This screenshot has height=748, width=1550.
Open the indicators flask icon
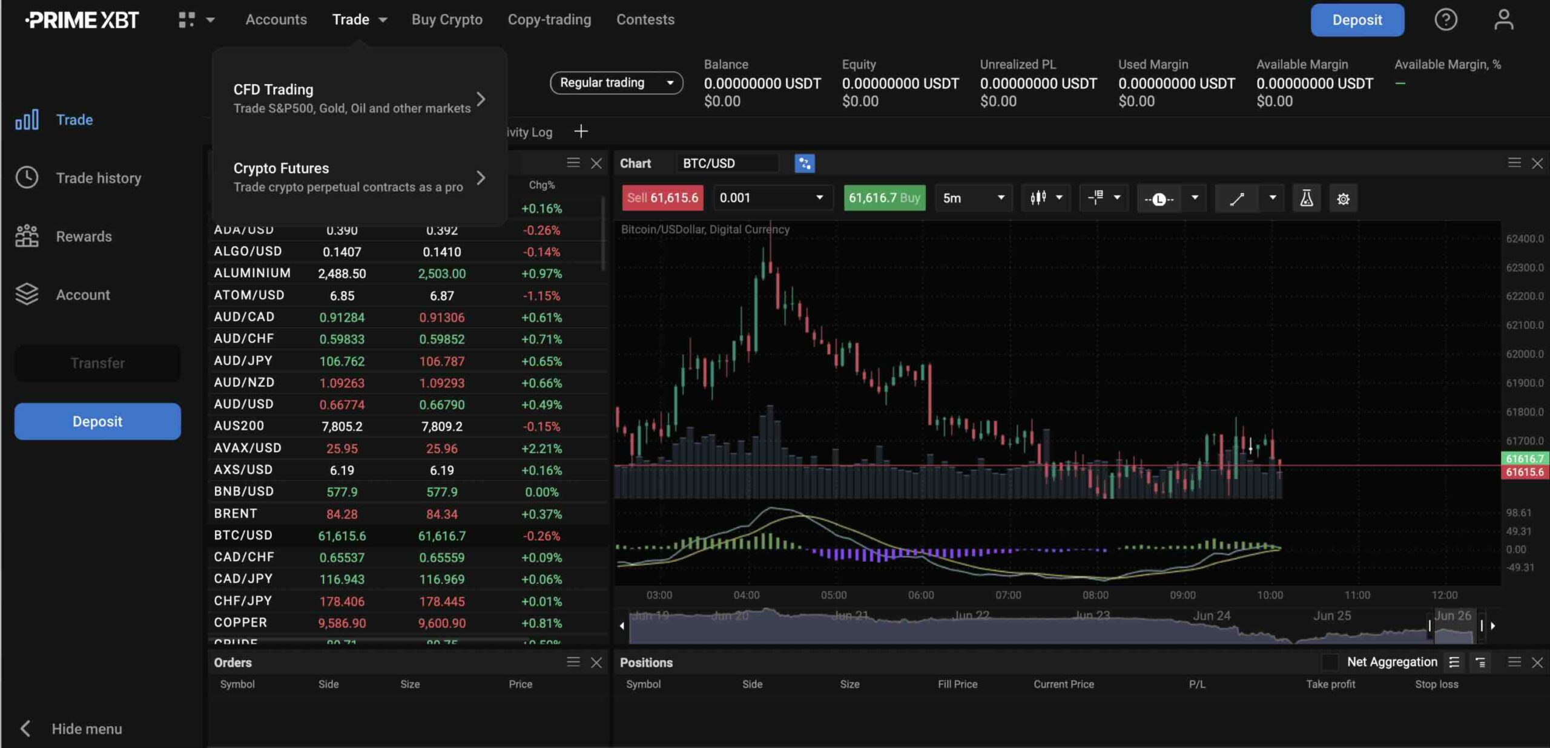pos(1307,198)
